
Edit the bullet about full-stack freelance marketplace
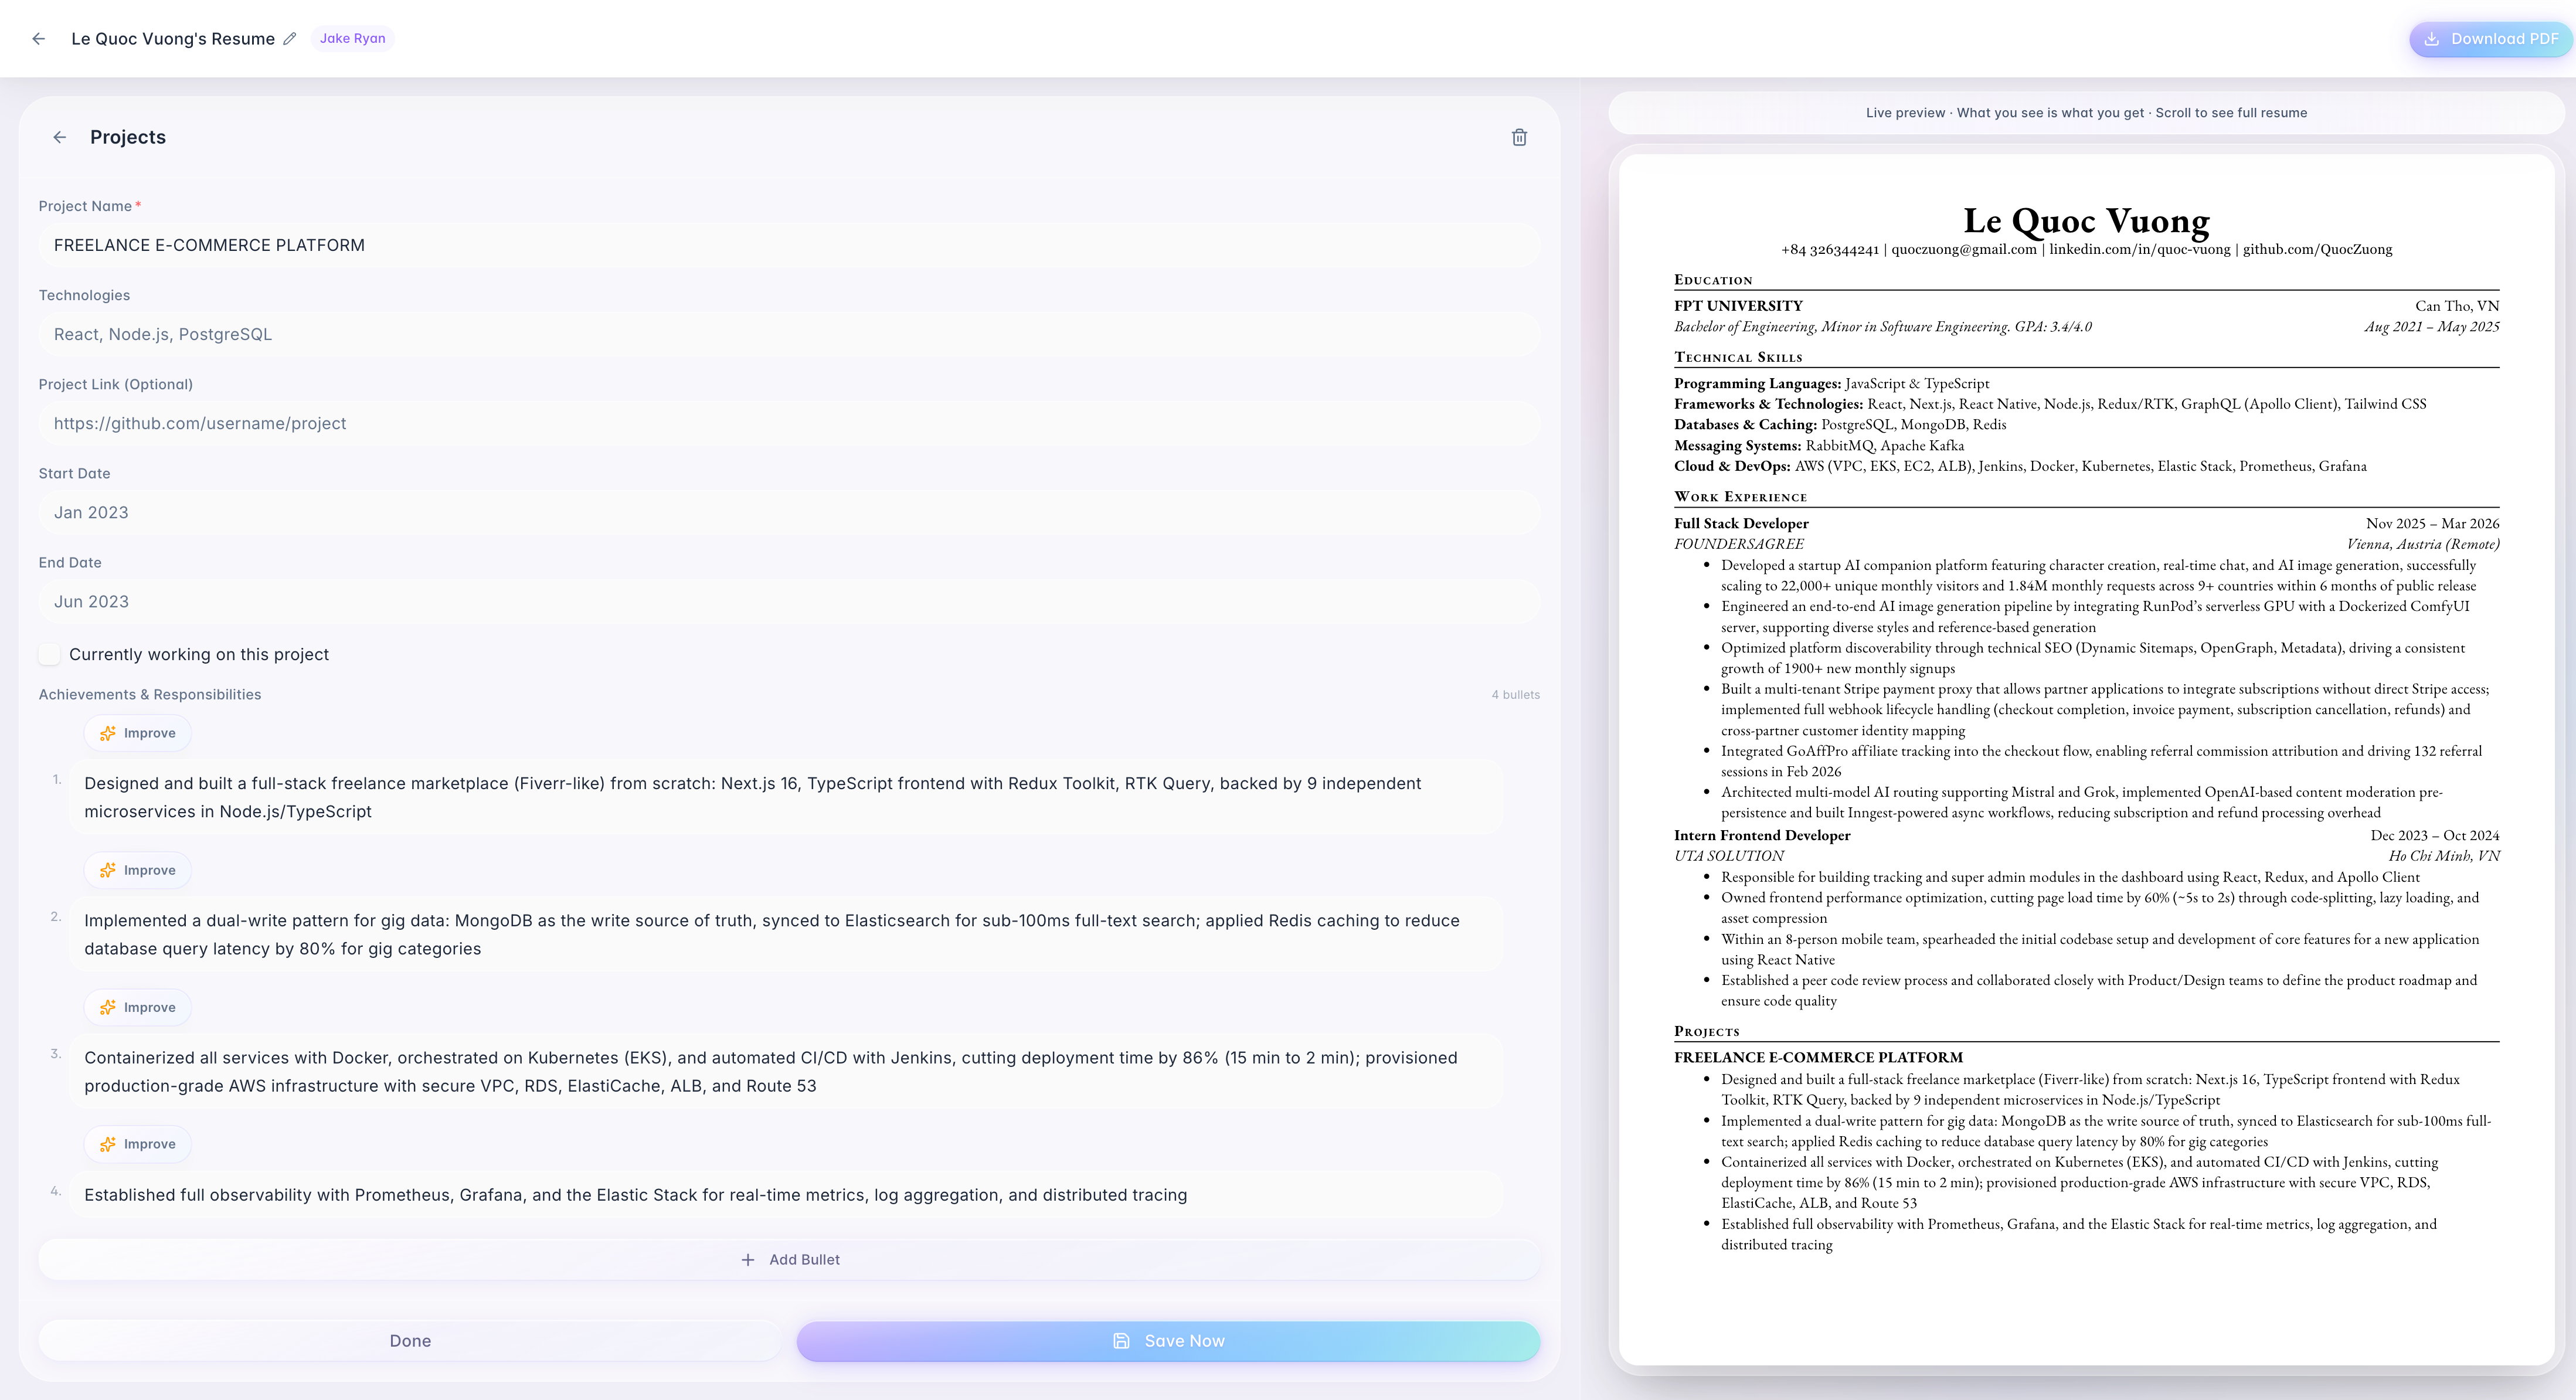point(786,797)
